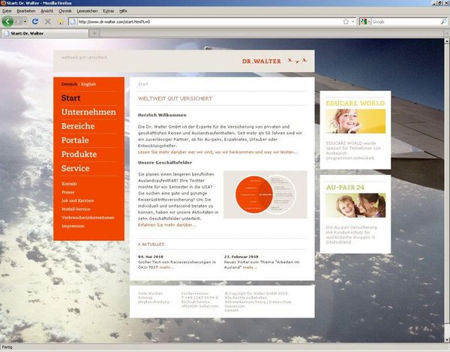Click the info@dr-walter.com email link
Screen dimensions: 450x352
199,306
